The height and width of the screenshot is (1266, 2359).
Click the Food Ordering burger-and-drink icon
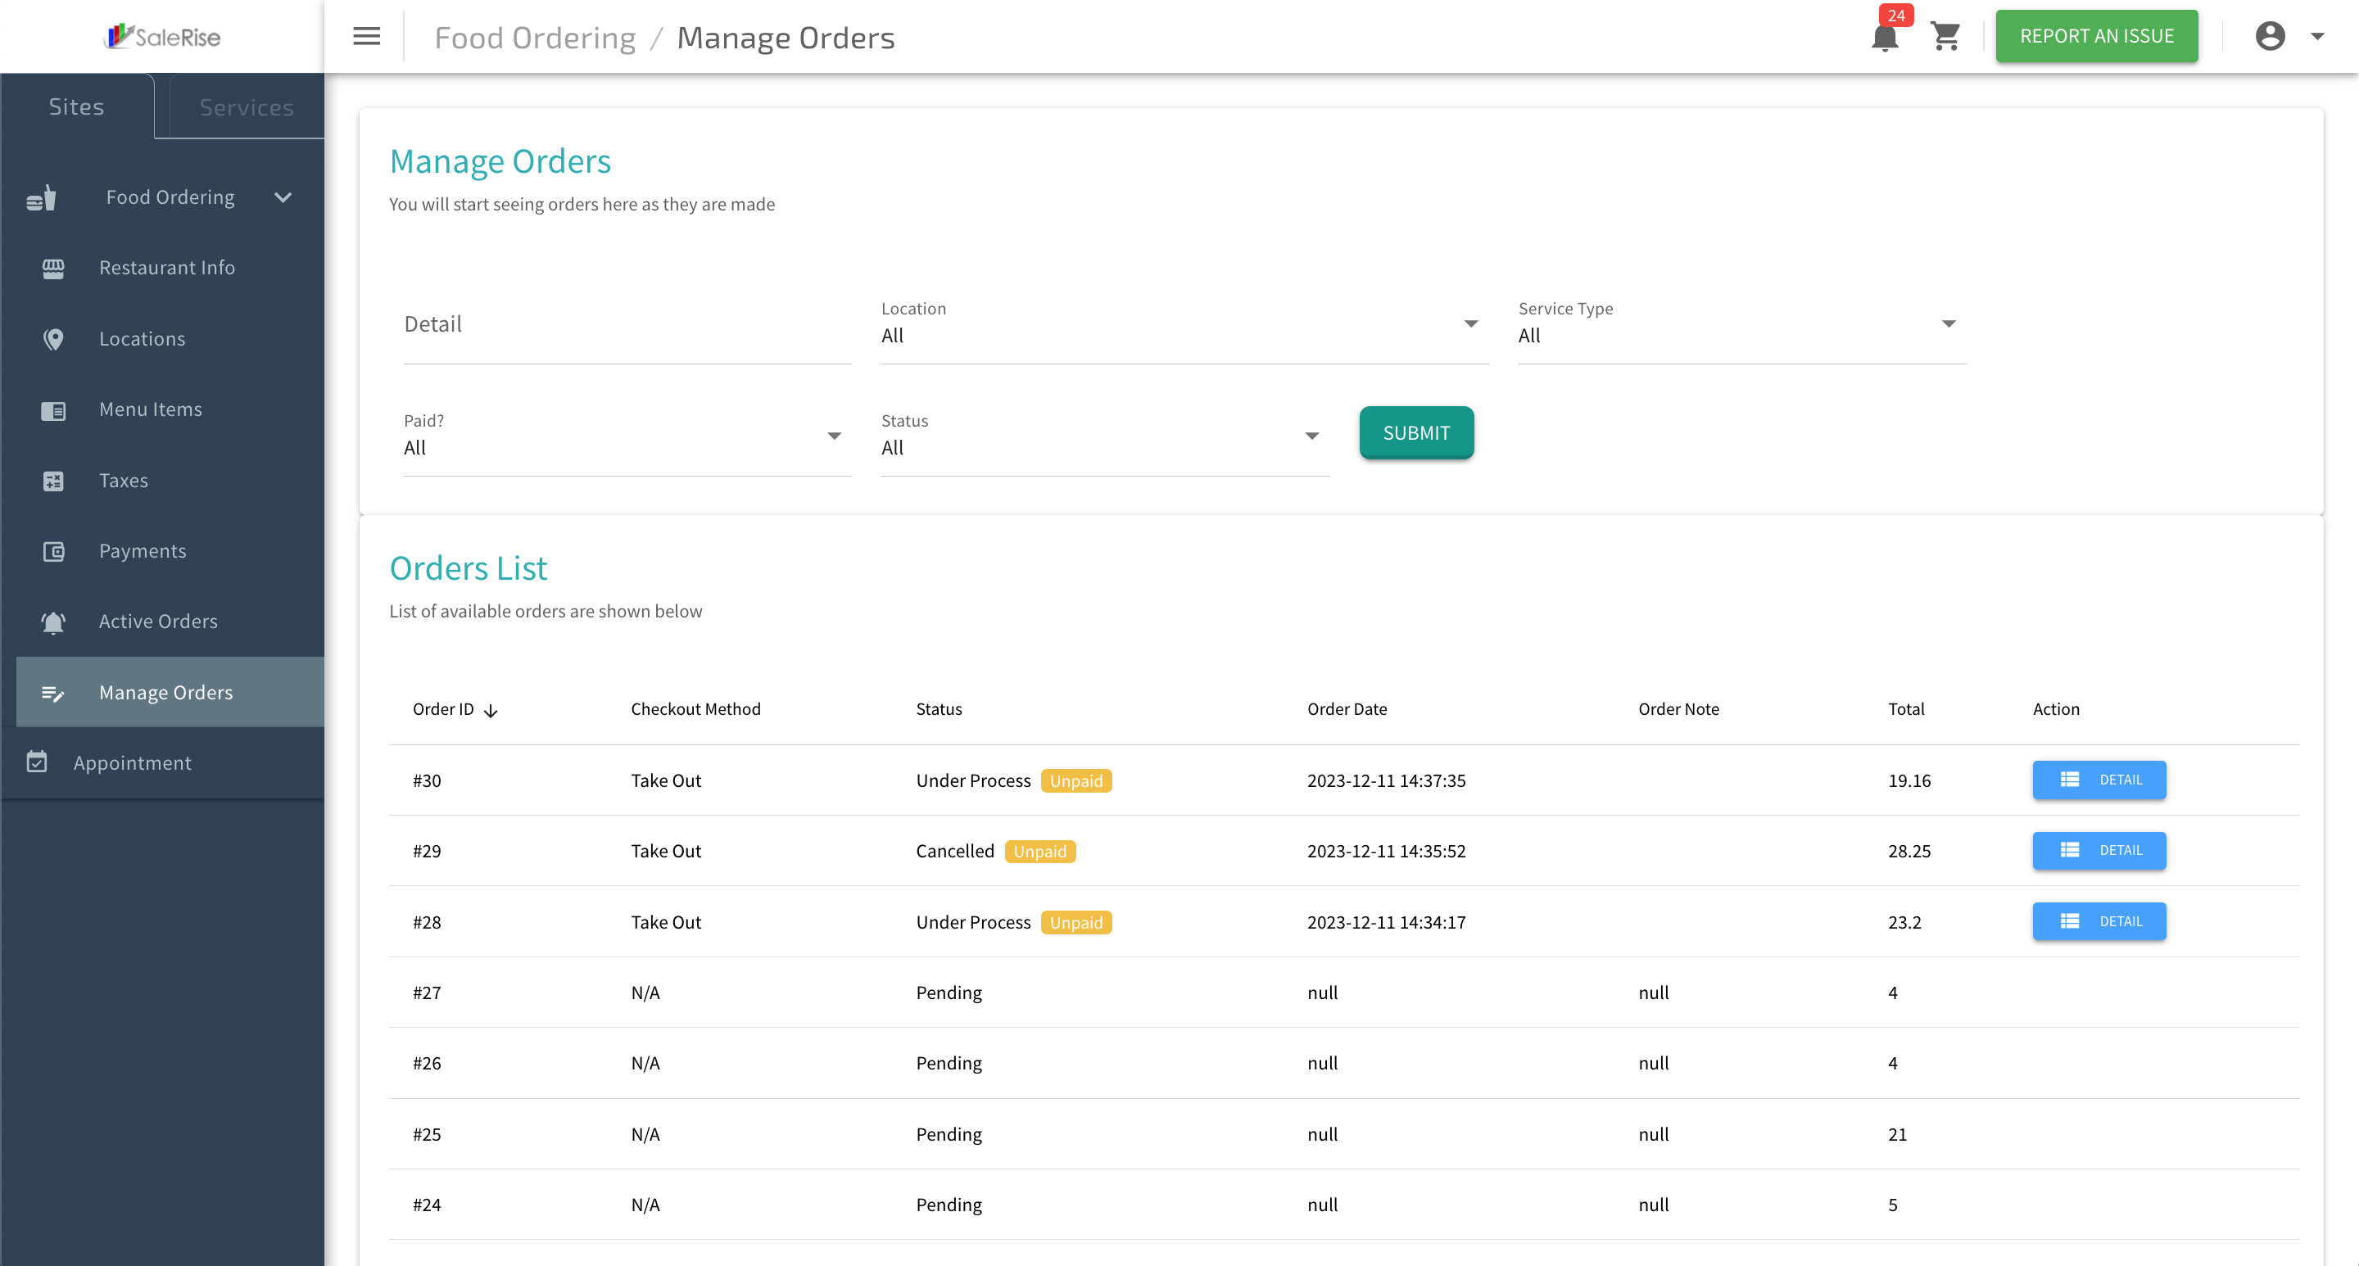coord(41,197)
